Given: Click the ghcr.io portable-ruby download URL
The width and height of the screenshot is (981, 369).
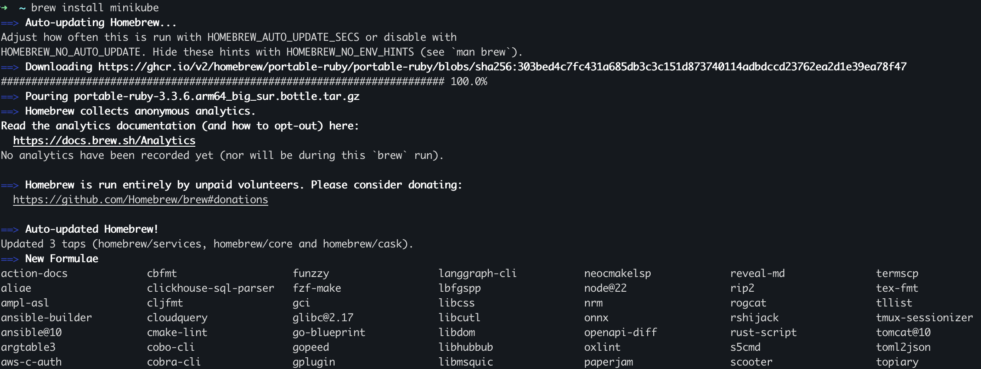Looking at the screenshot, I should [502, 67].
